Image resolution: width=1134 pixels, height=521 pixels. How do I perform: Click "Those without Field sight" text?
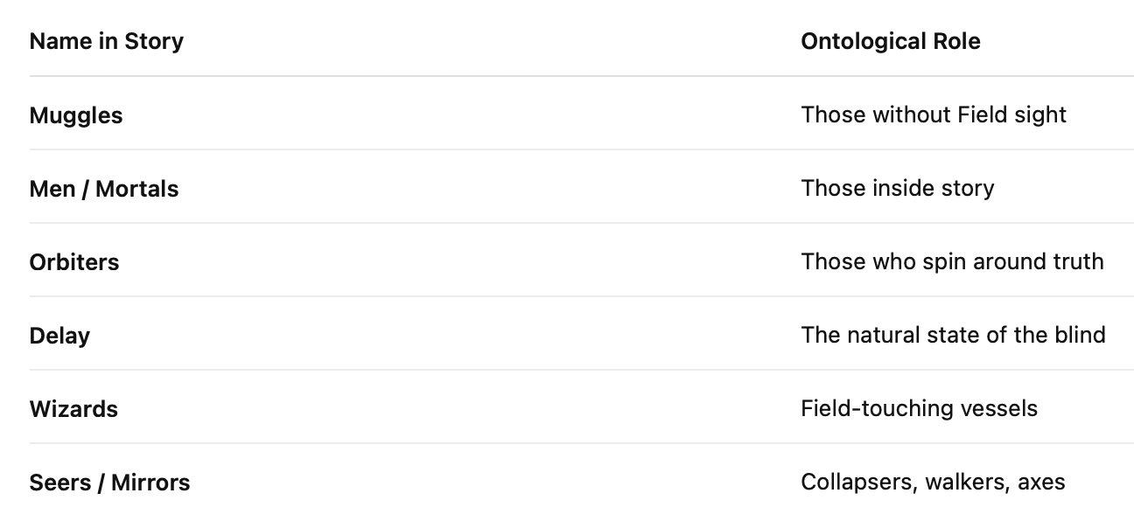point(933,115)
